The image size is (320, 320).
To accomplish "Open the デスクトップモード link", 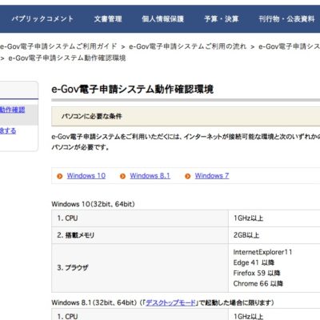I will coord(170,303).
